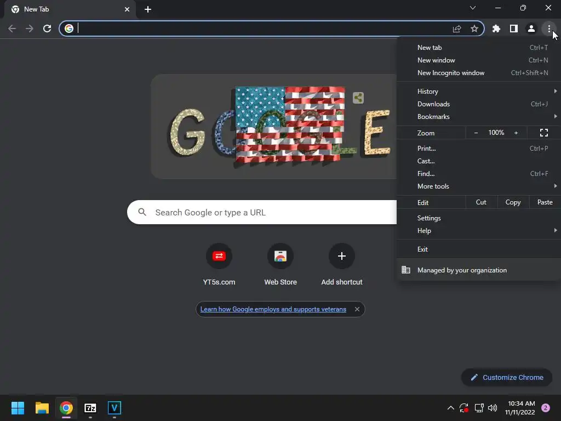This screenshot has width=561, height=421.
Task: Open the YT5s.com shortcut
Action: point(219,265)
